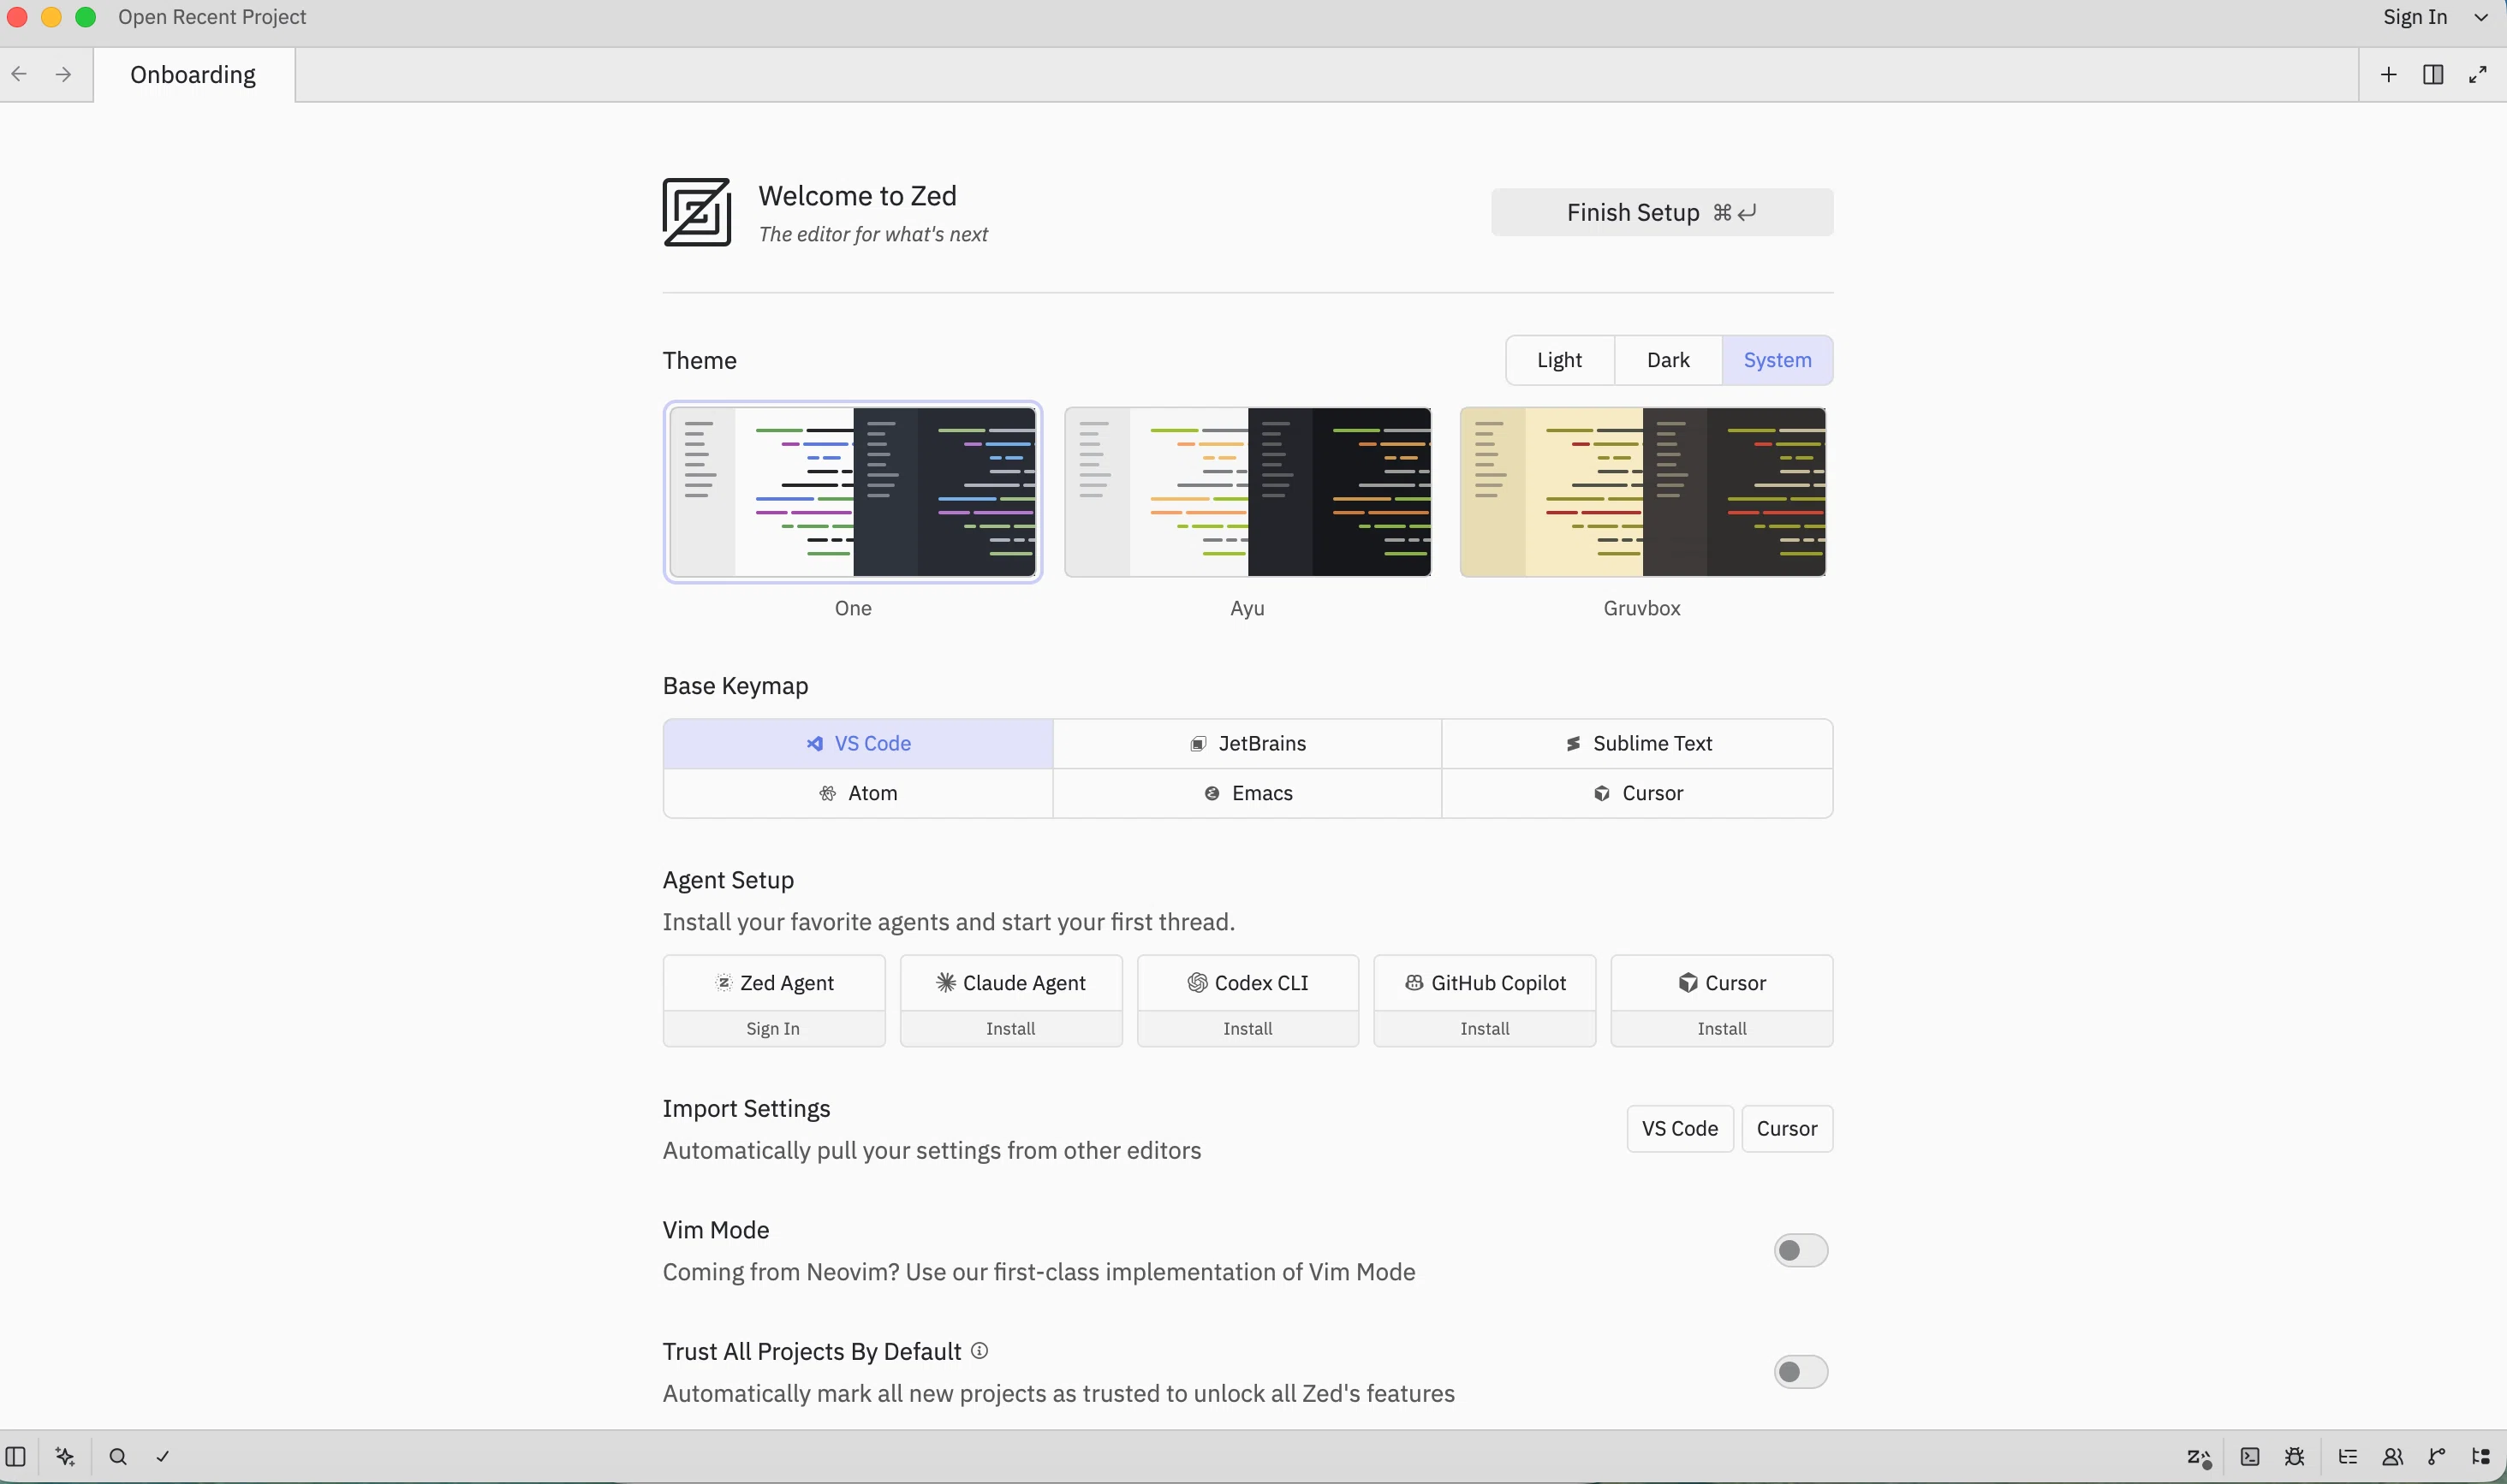Enable Trust All Projects By Default switch

click(1801, 1371)
